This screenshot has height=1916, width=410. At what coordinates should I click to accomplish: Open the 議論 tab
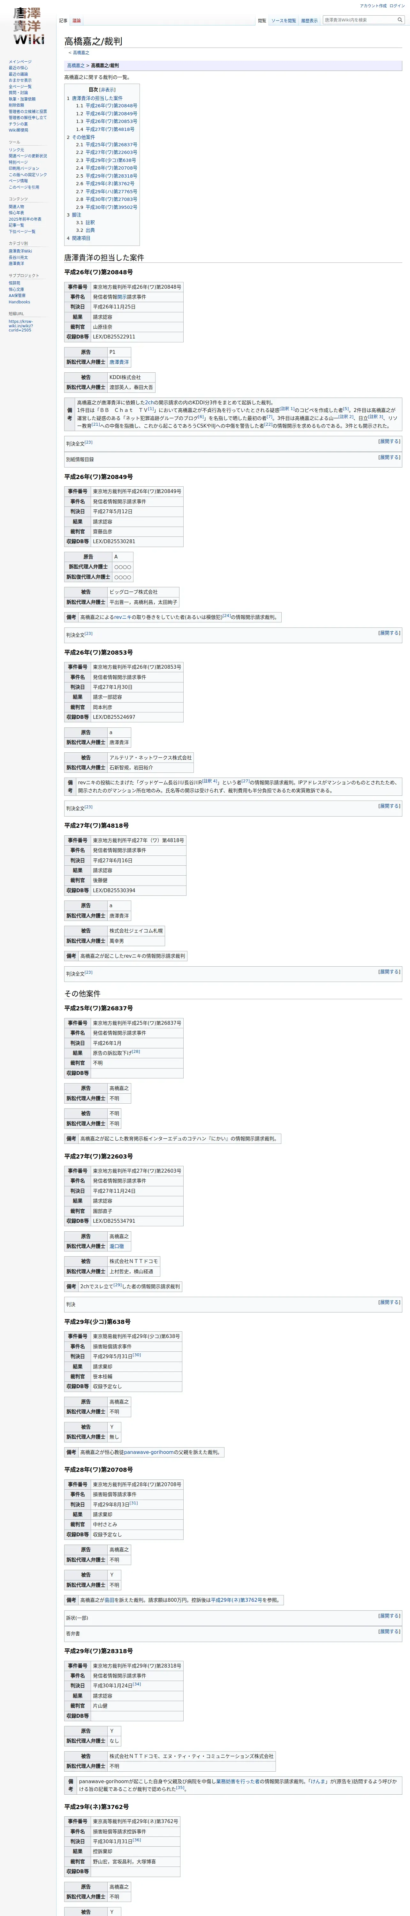tap(77, 21)
